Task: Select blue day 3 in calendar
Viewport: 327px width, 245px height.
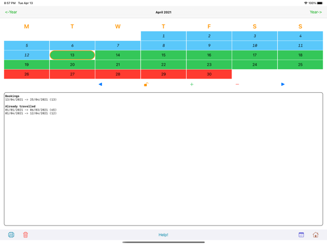Action: click(x=255, y=36)
